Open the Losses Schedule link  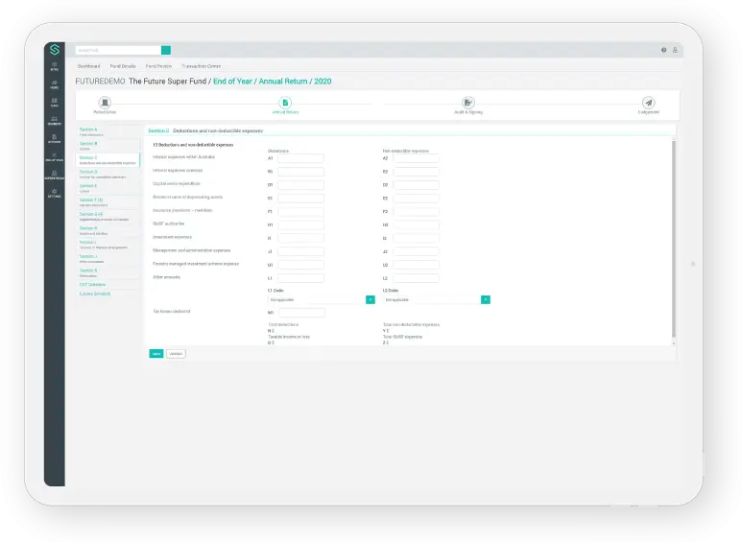click(x=94, y=294)
